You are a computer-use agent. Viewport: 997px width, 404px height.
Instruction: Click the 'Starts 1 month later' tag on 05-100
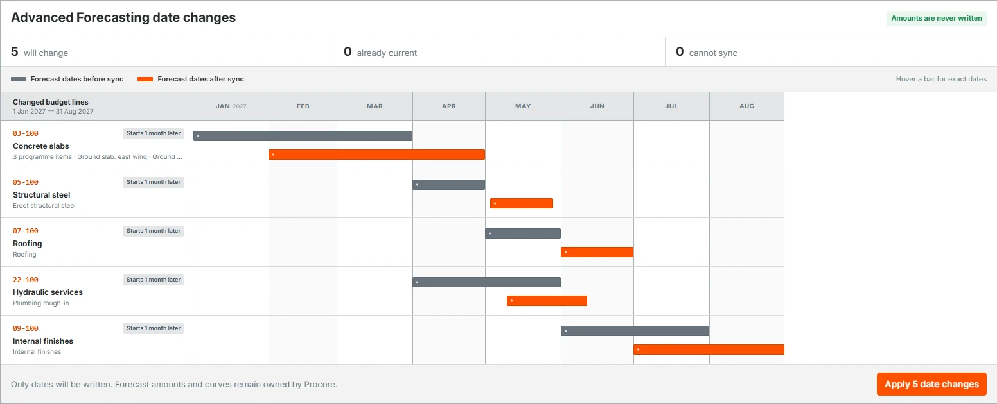pos(154,182)
